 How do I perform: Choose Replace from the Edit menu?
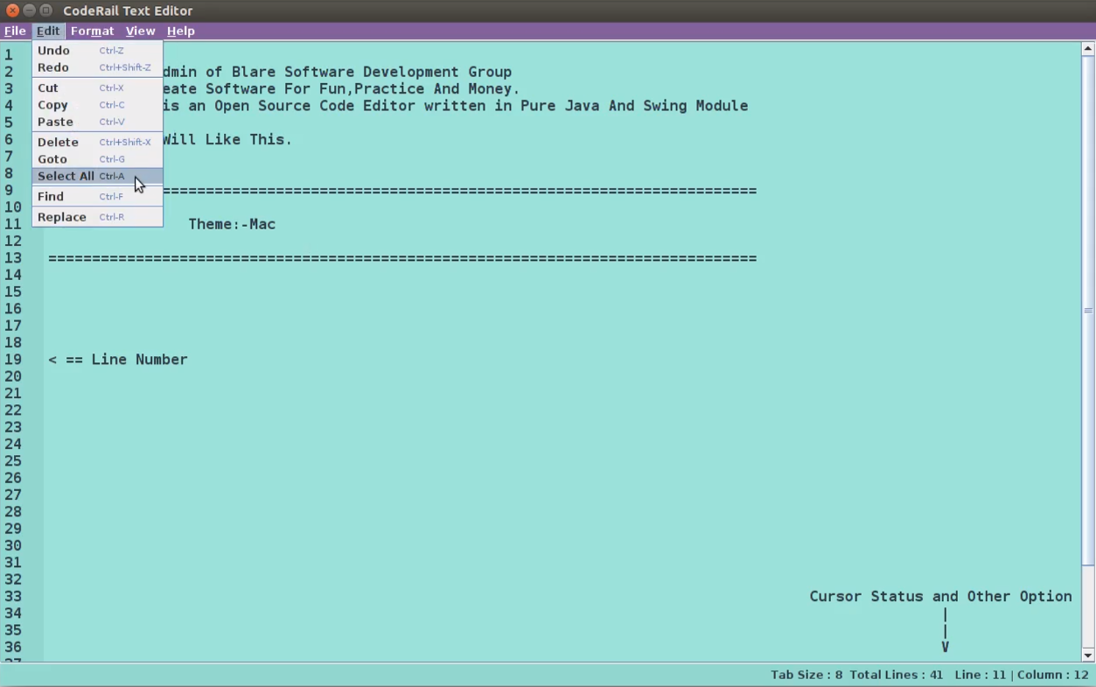point(97,217)
